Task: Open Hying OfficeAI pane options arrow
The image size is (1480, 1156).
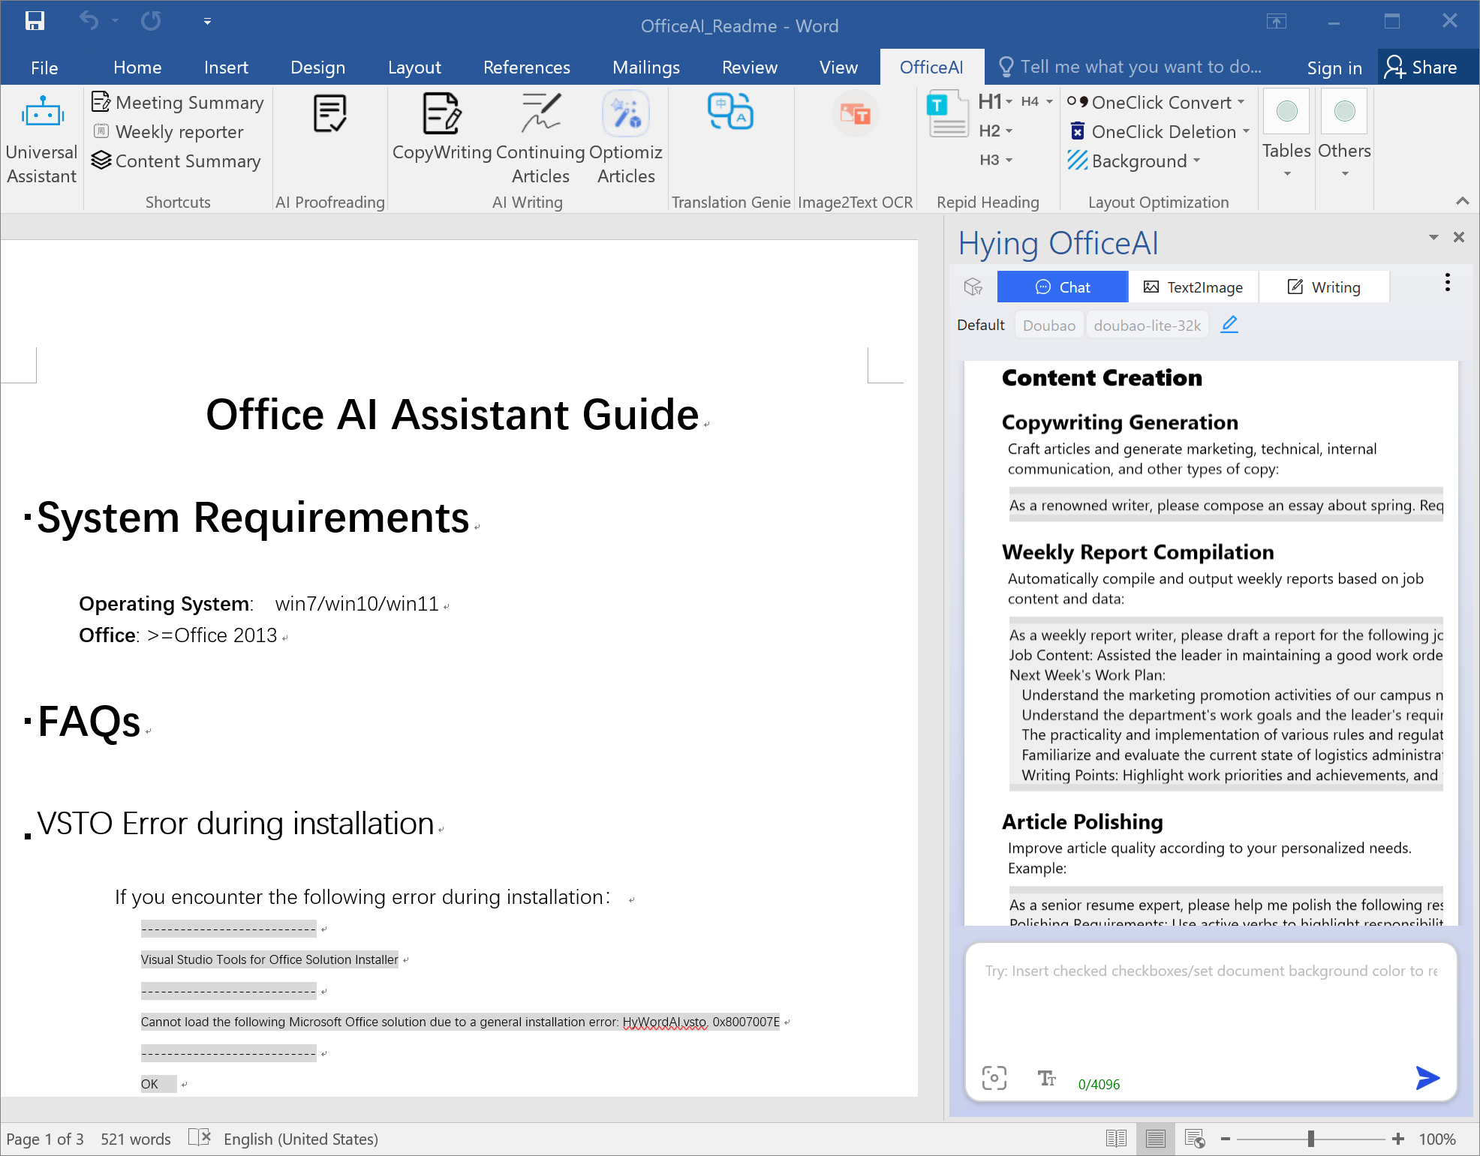Action: tap(1433, 237)
